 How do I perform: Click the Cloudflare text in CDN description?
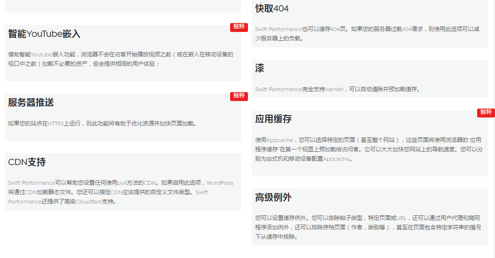coord(88,202)
